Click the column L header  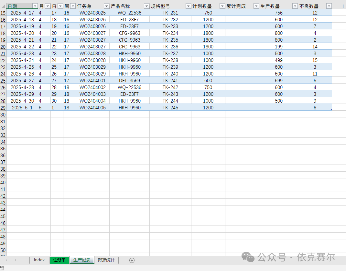343,6
